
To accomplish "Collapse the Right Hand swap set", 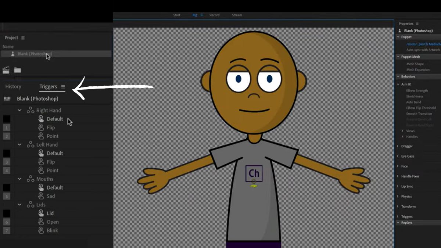I will (20, 110).
